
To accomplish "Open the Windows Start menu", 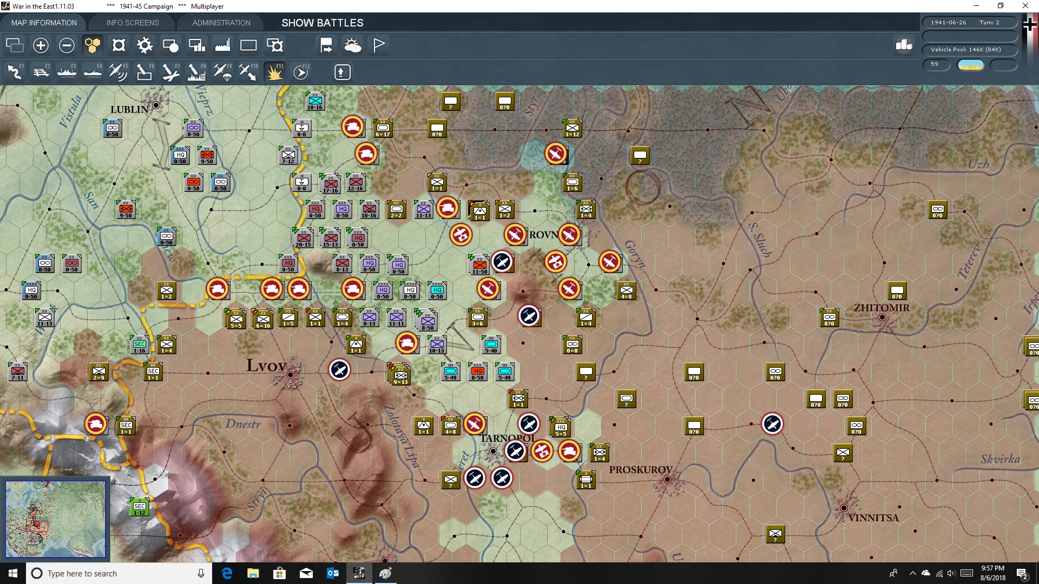I will click(x=13, y=573).
